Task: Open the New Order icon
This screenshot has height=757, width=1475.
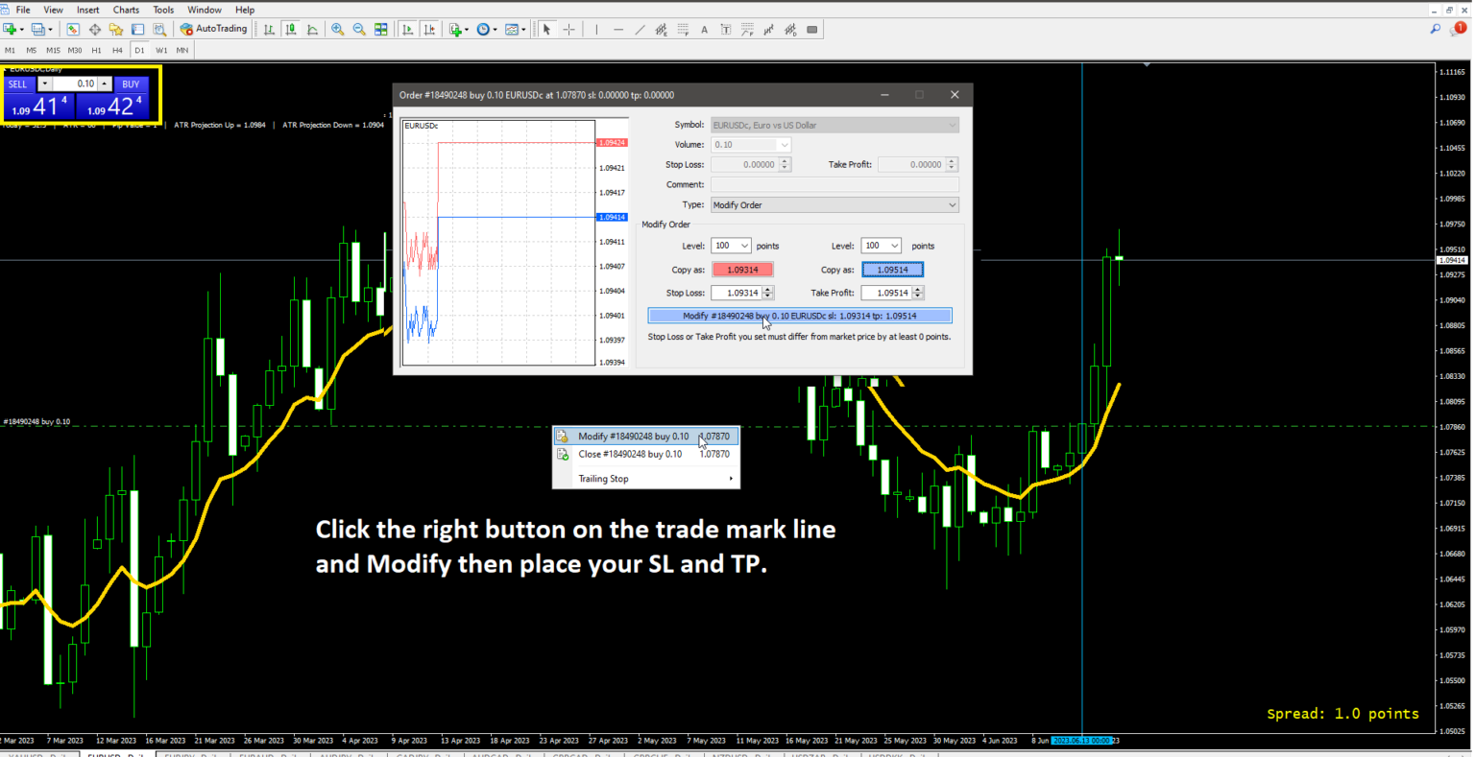Action: coord(456,29)
